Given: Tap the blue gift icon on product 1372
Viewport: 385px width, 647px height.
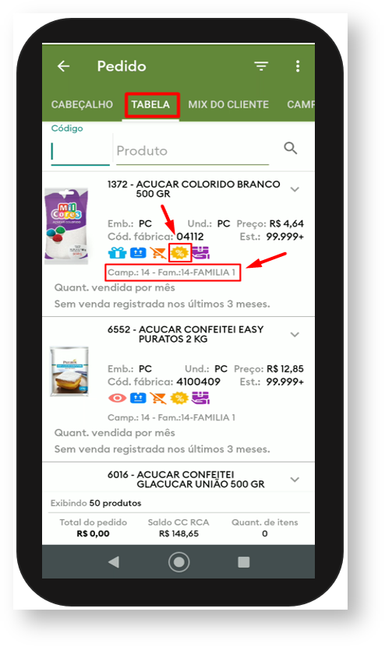Looking at the screenshot, I should [x=117, y=252].
